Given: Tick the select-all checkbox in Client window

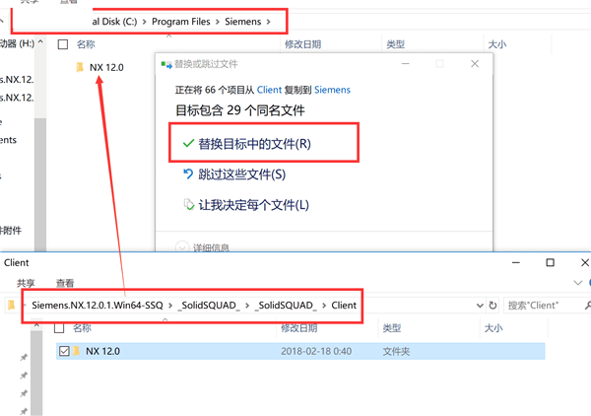Looking at the screenshot, I should pos(59,328).
